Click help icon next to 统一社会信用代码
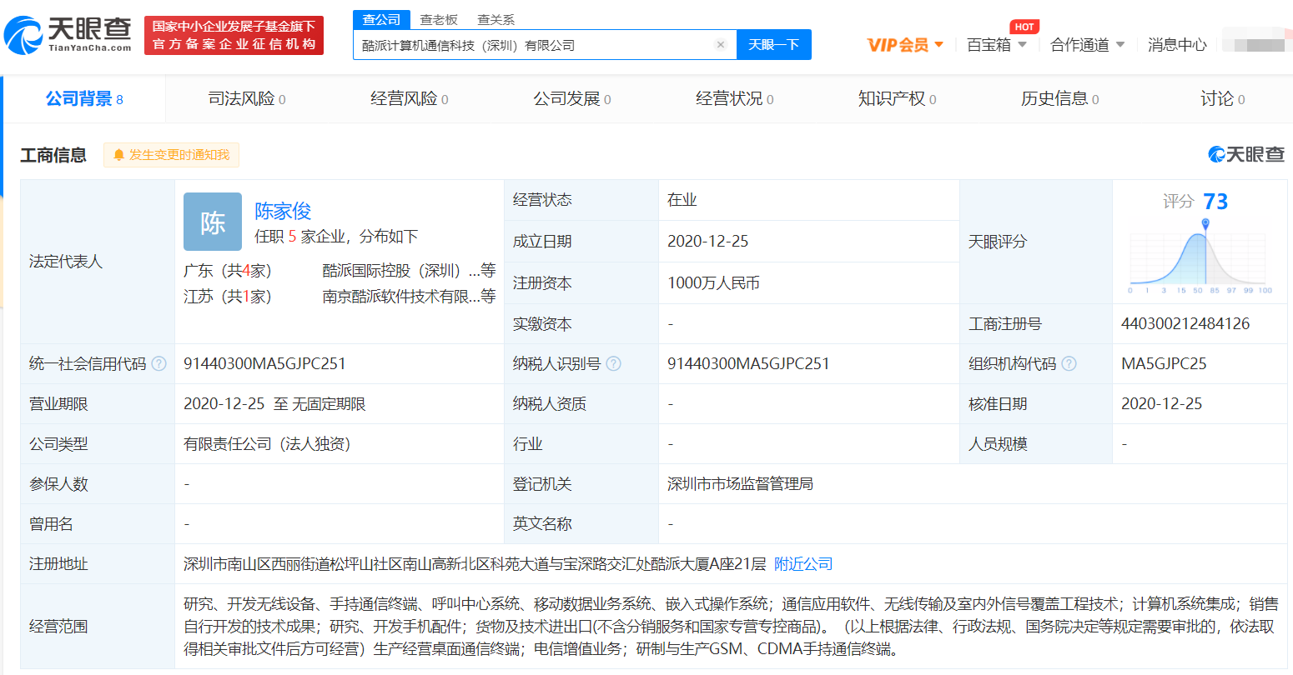 158,364
